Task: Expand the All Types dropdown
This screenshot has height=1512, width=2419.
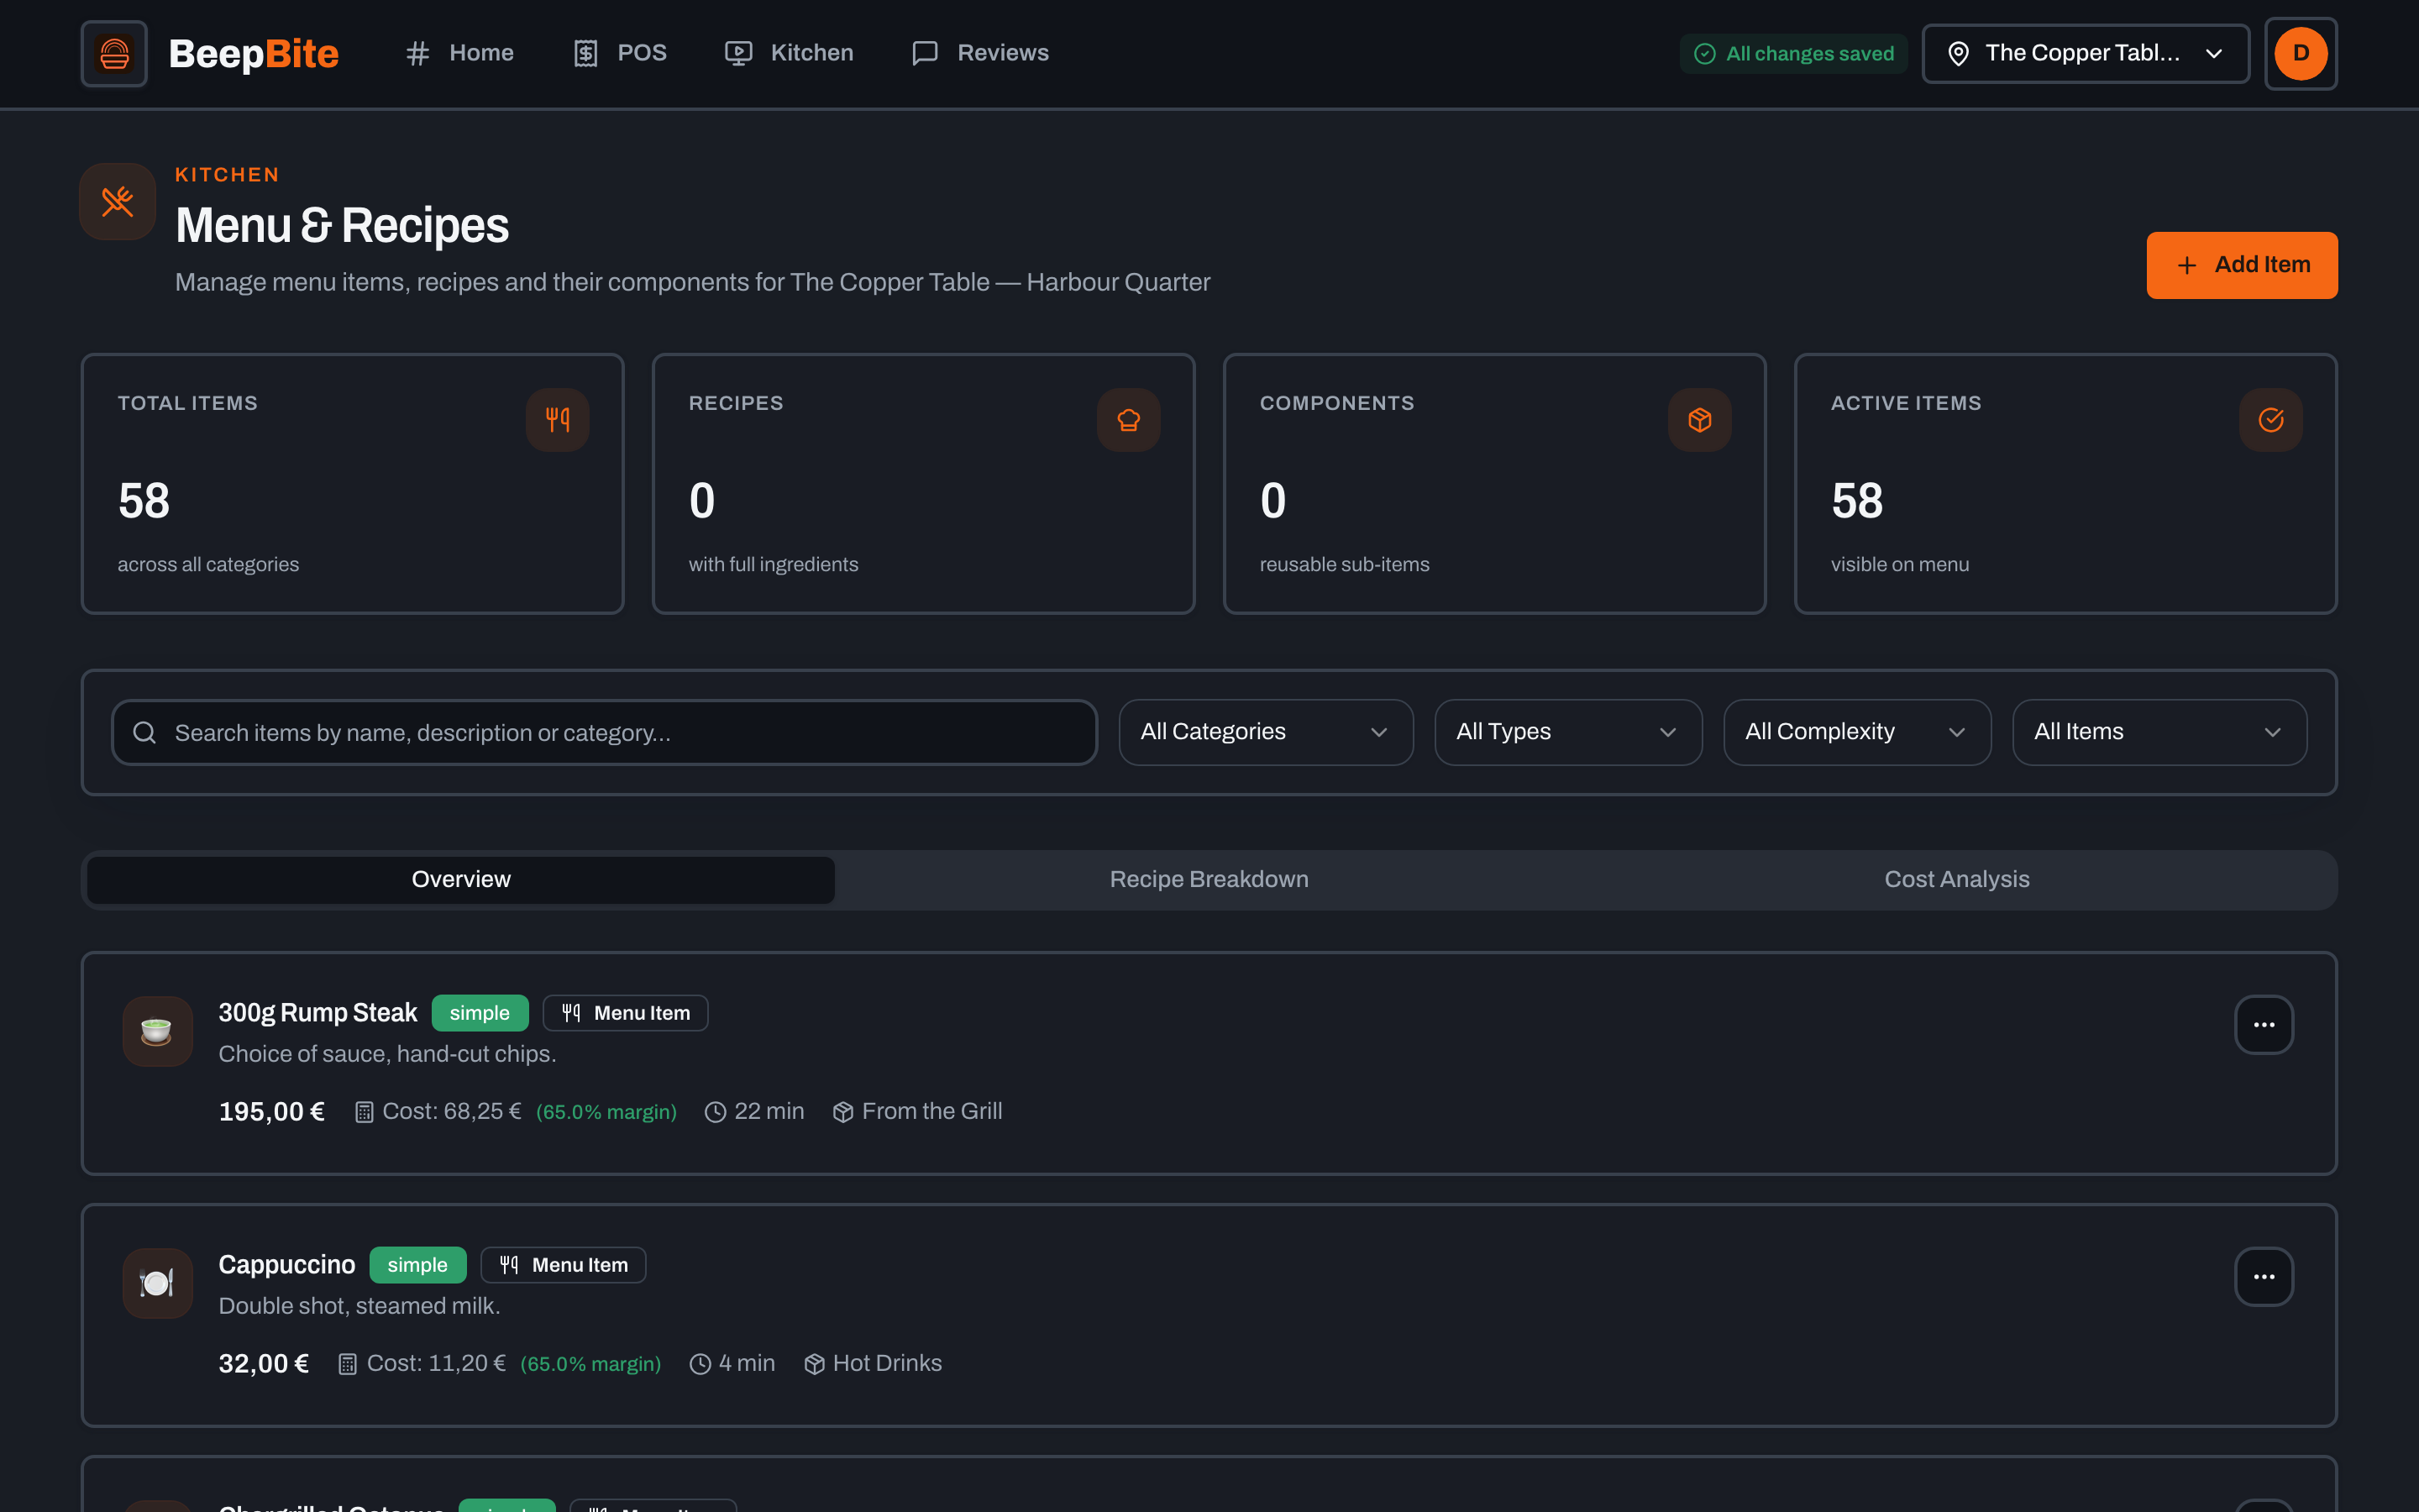Action: (1567, 732)
